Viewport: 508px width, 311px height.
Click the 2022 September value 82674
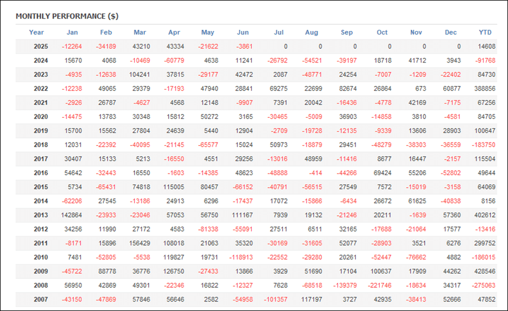(x=348, y=88)
